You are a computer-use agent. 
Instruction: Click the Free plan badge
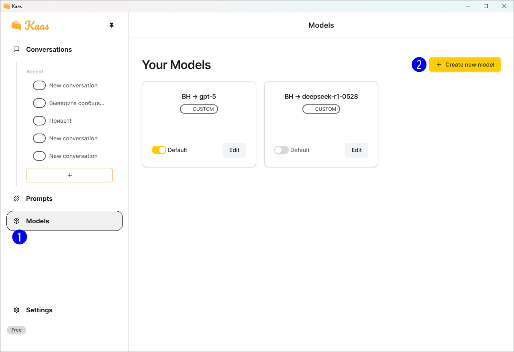tap(16, 330)
